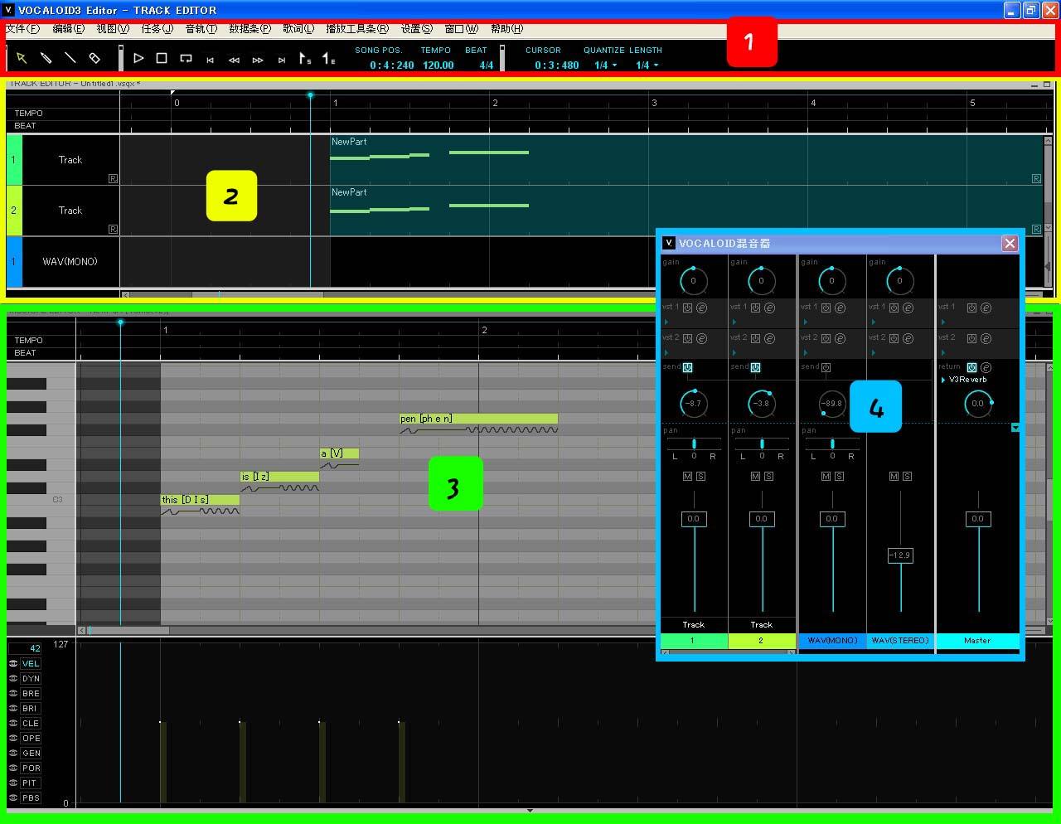Select the PBS control parameter
The height and width of the screenshot is (824, 1061).
click(31, 798)
